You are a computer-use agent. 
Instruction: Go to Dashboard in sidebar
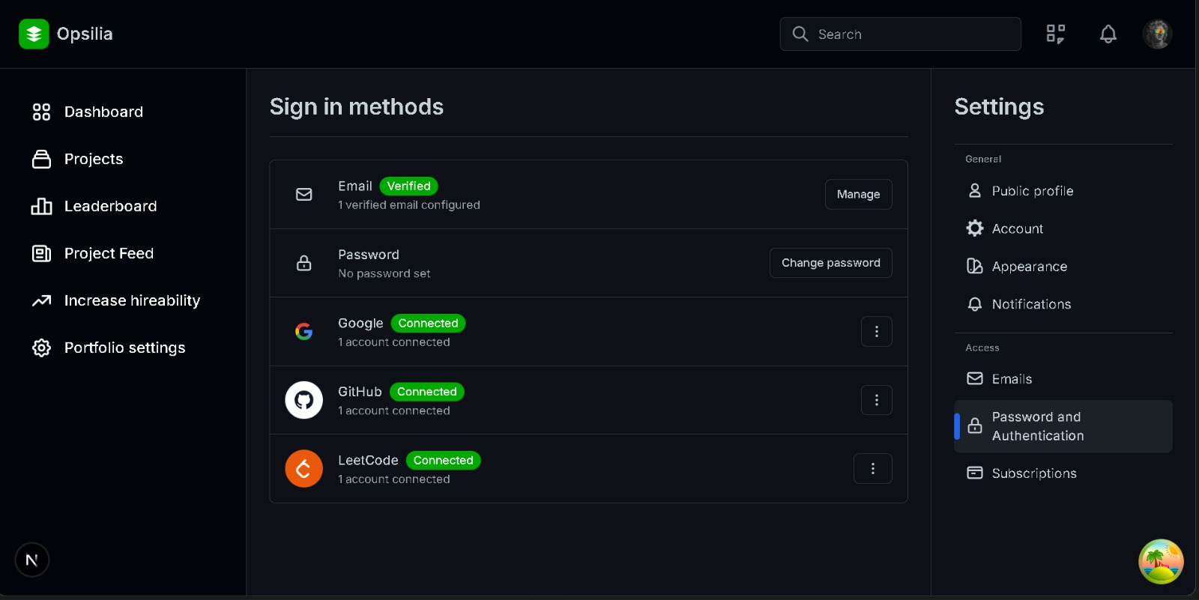click(x=103, y=112)
